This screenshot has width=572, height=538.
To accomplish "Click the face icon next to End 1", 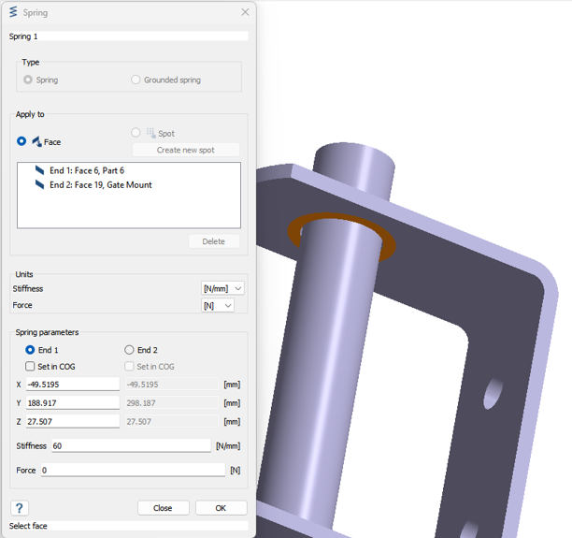I will (39, 171).
